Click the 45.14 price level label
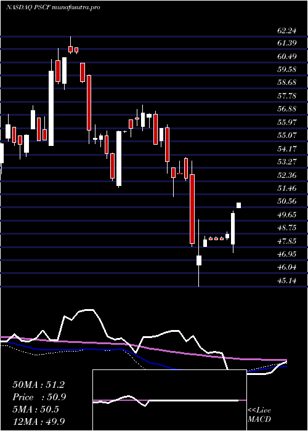This screenshot has height=431, width=308. coord(287,281)
